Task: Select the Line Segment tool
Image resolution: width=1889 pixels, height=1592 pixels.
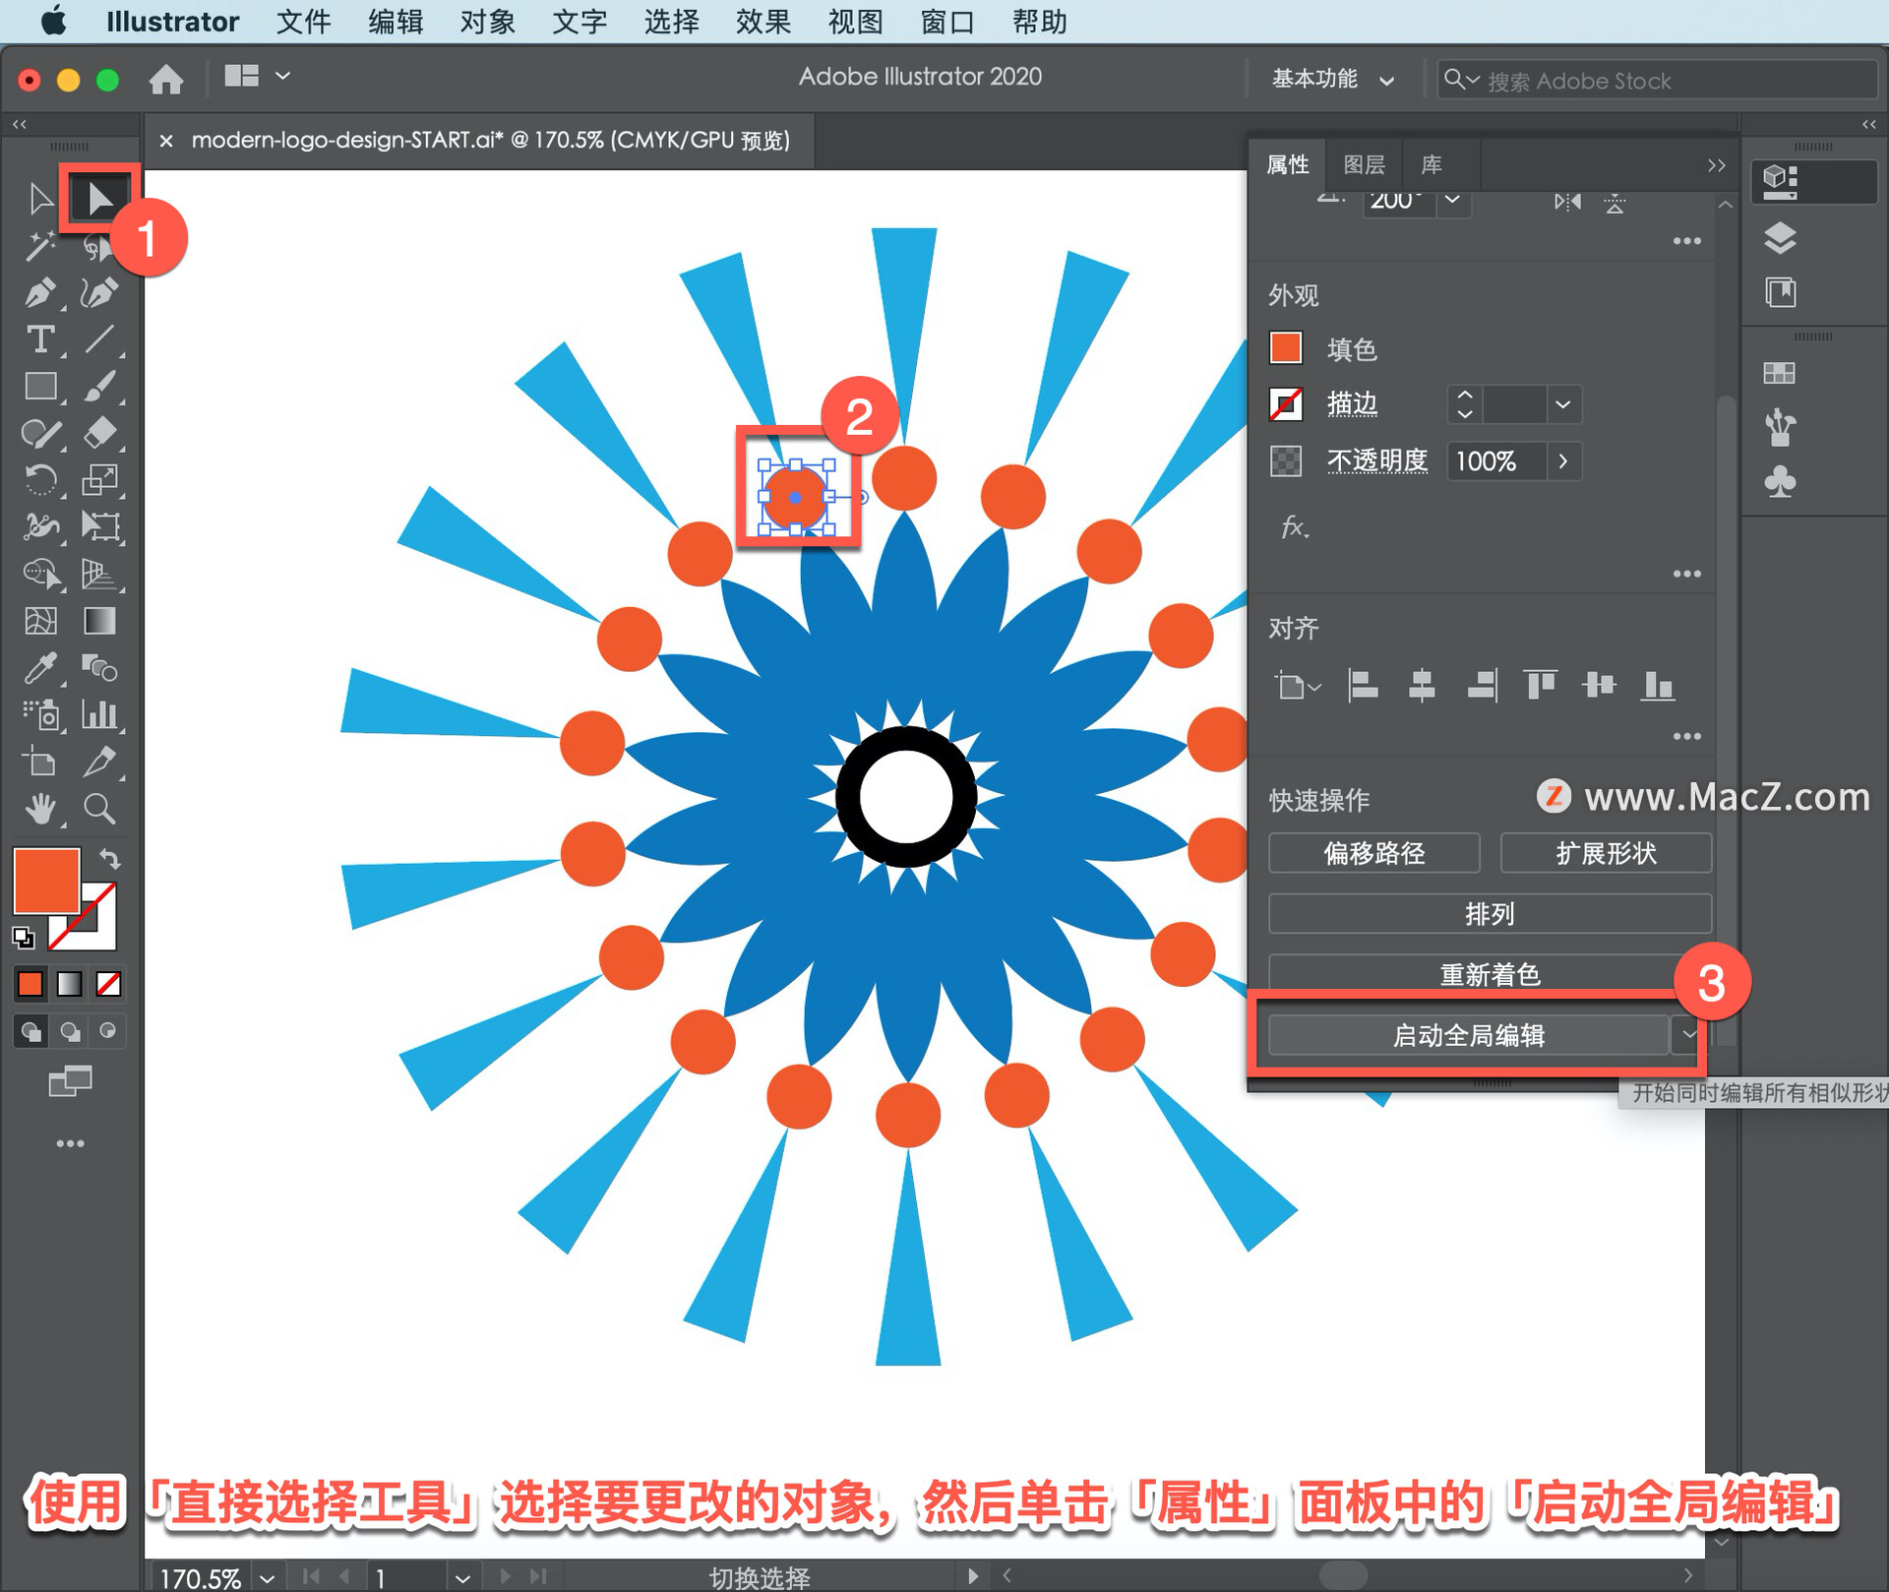Action: pos(99,339)
